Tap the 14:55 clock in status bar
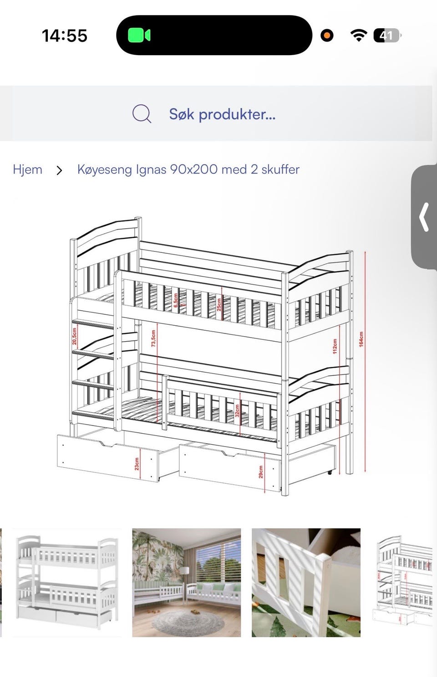The image size is (437, 677). [x=65, y=36]
